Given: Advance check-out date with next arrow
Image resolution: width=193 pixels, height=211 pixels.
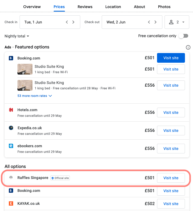Looking at the screenshot, I should pos(155,22).
